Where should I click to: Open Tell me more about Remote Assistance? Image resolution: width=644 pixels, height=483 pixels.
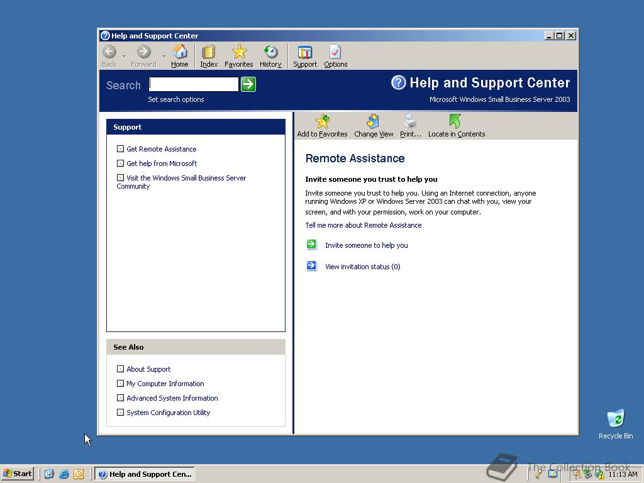click(364, 225)
